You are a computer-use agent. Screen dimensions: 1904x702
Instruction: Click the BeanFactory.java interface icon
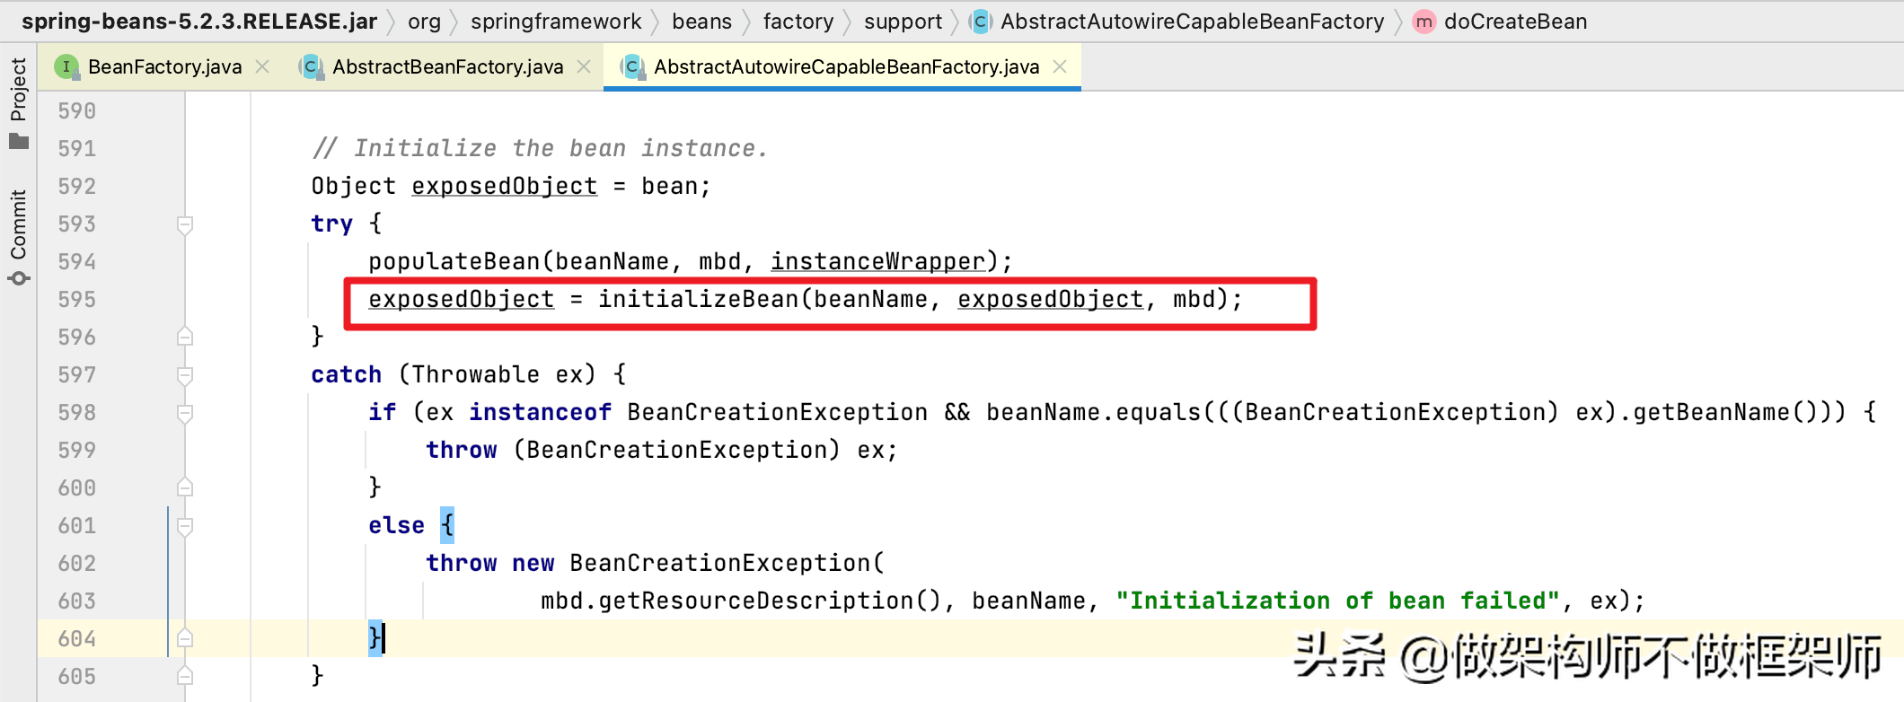tap(66, 67)
